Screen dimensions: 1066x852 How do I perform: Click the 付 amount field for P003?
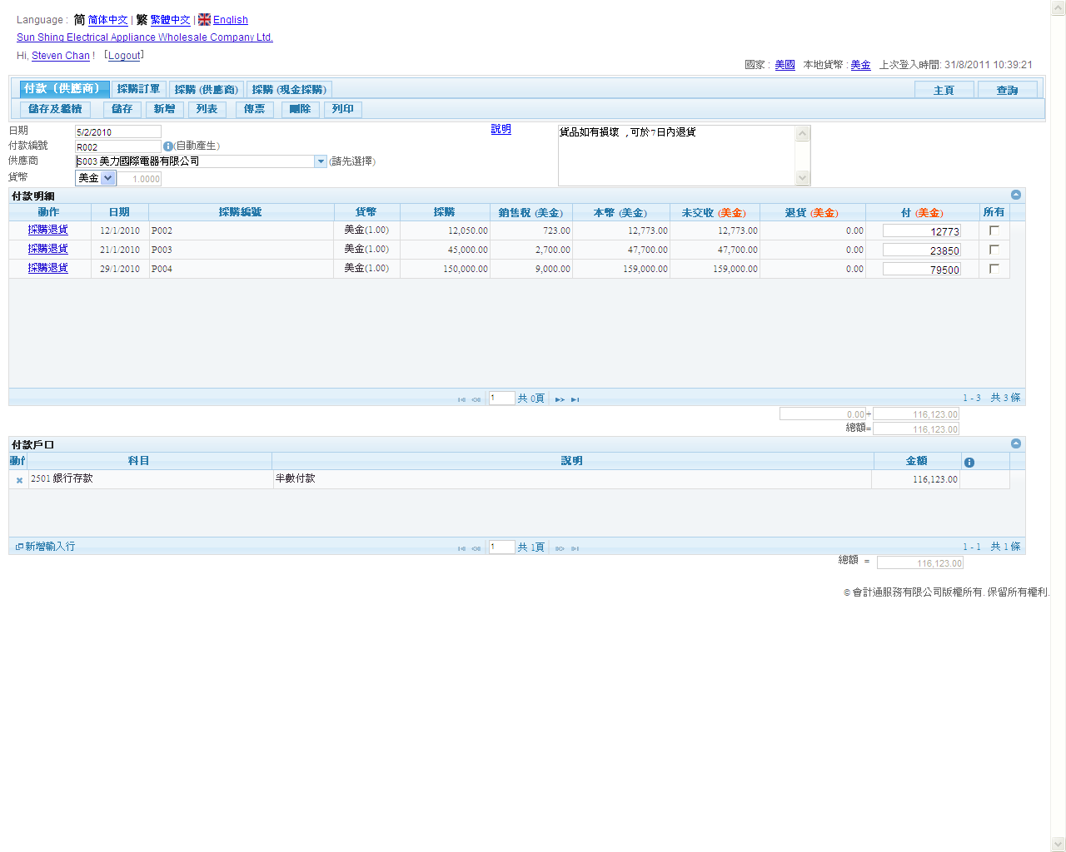pyautogui.click(x=921, y=250)
